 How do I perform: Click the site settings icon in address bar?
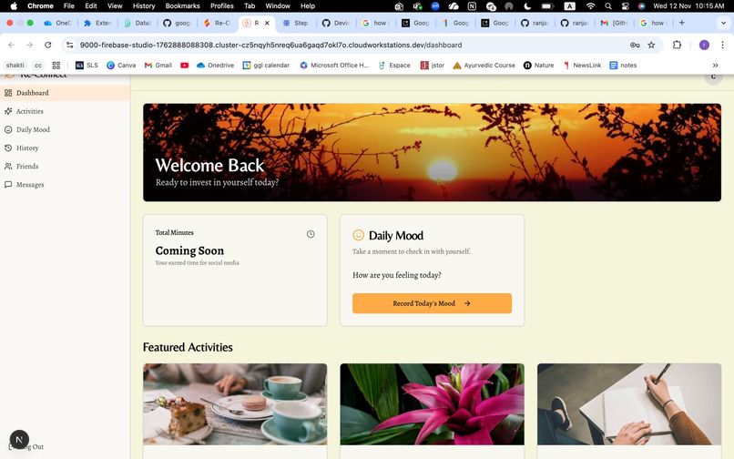tap(70, 45)
